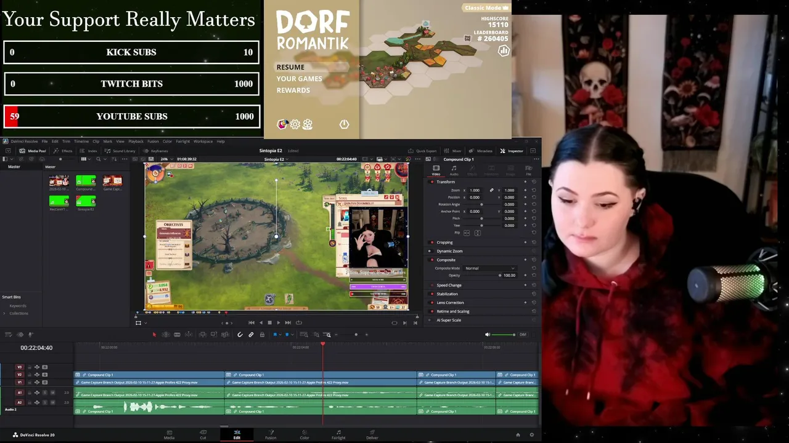Select the Sintopia E2 timeline thumbnail

pyautogui.click(x=86, y=201)
